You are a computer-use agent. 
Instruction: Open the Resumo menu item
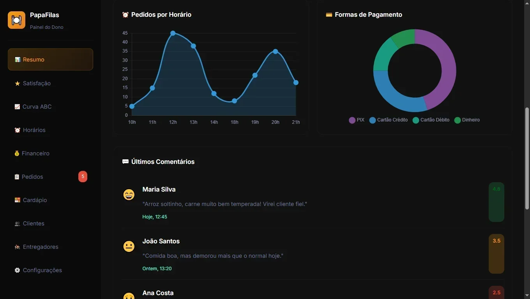pyautogui.click(x=50, y=60)
